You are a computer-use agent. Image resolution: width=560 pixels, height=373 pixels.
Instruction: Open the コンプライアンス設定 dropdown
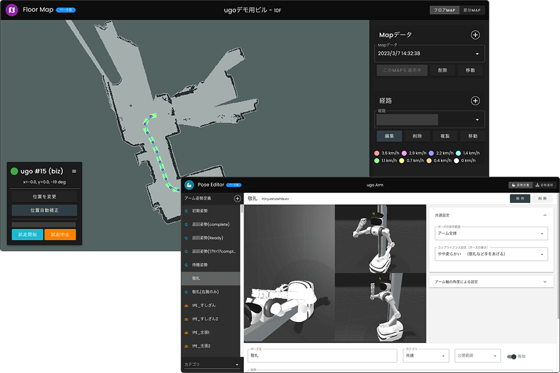pos(491,253)
